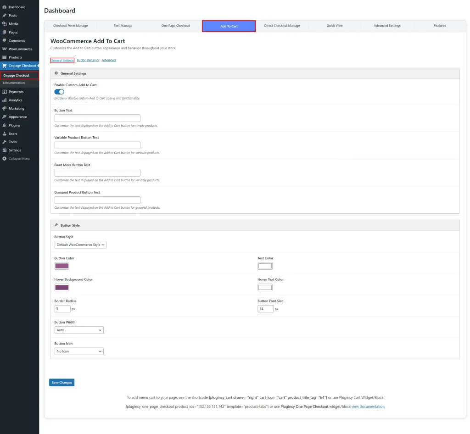Click the Comments bubble icon
Viewport: 470px width, 434px height.
point(5,40)
